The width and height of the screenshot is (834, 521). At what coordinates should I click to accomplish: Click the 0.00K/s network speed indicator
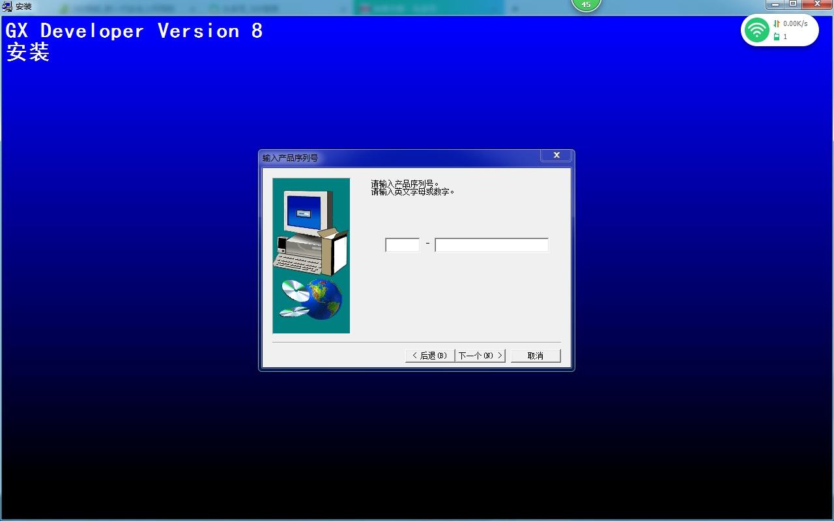[794, 23]
